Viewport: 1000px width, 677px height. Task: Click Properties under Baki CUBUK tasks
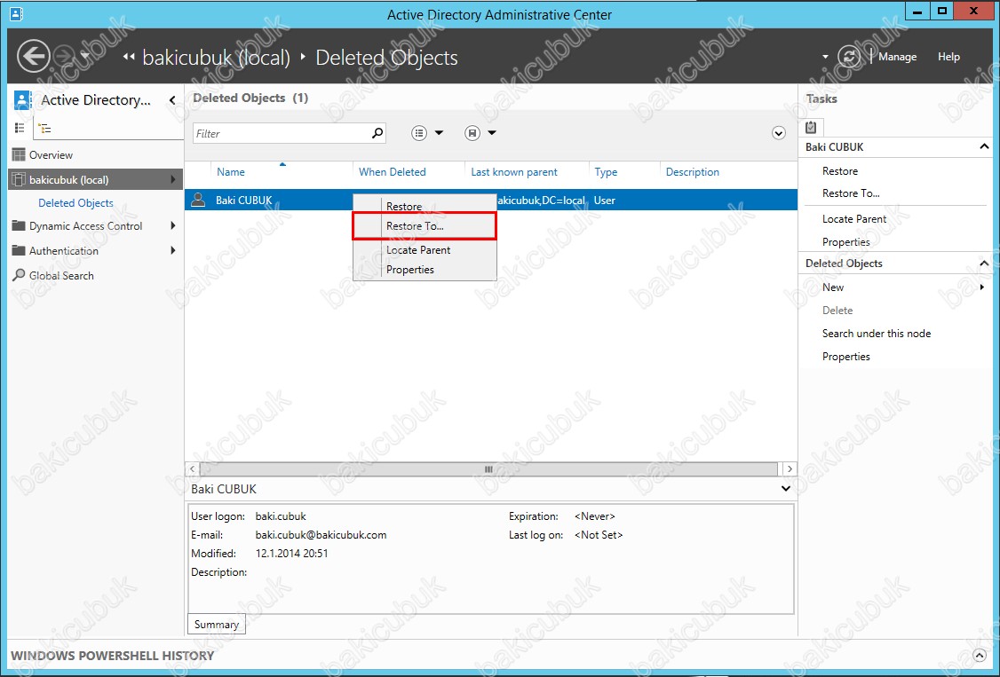click(x=845, y=242)
